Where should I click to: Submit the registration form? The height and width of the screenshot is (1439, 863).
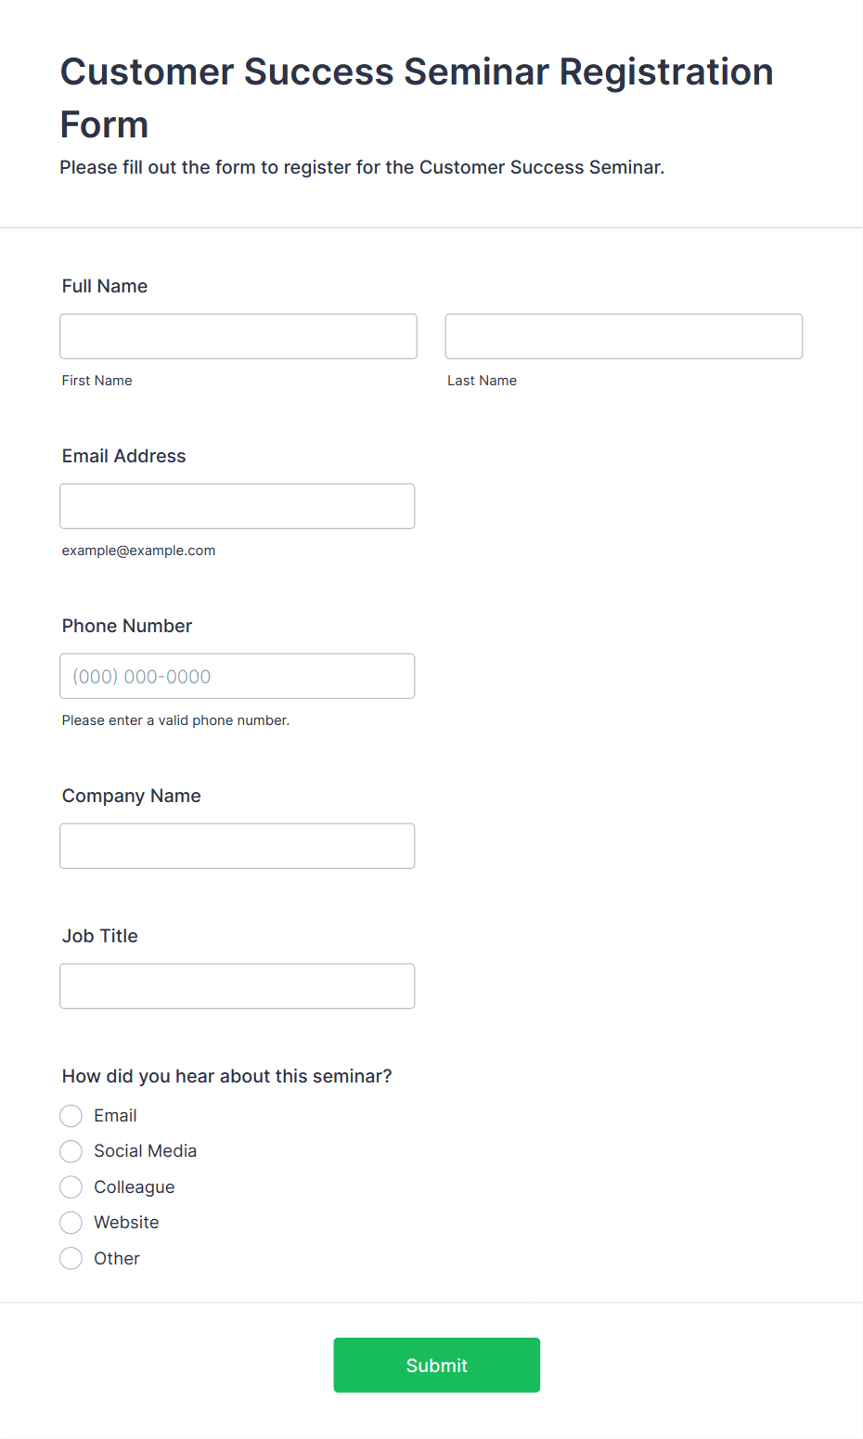point(437,1365)
